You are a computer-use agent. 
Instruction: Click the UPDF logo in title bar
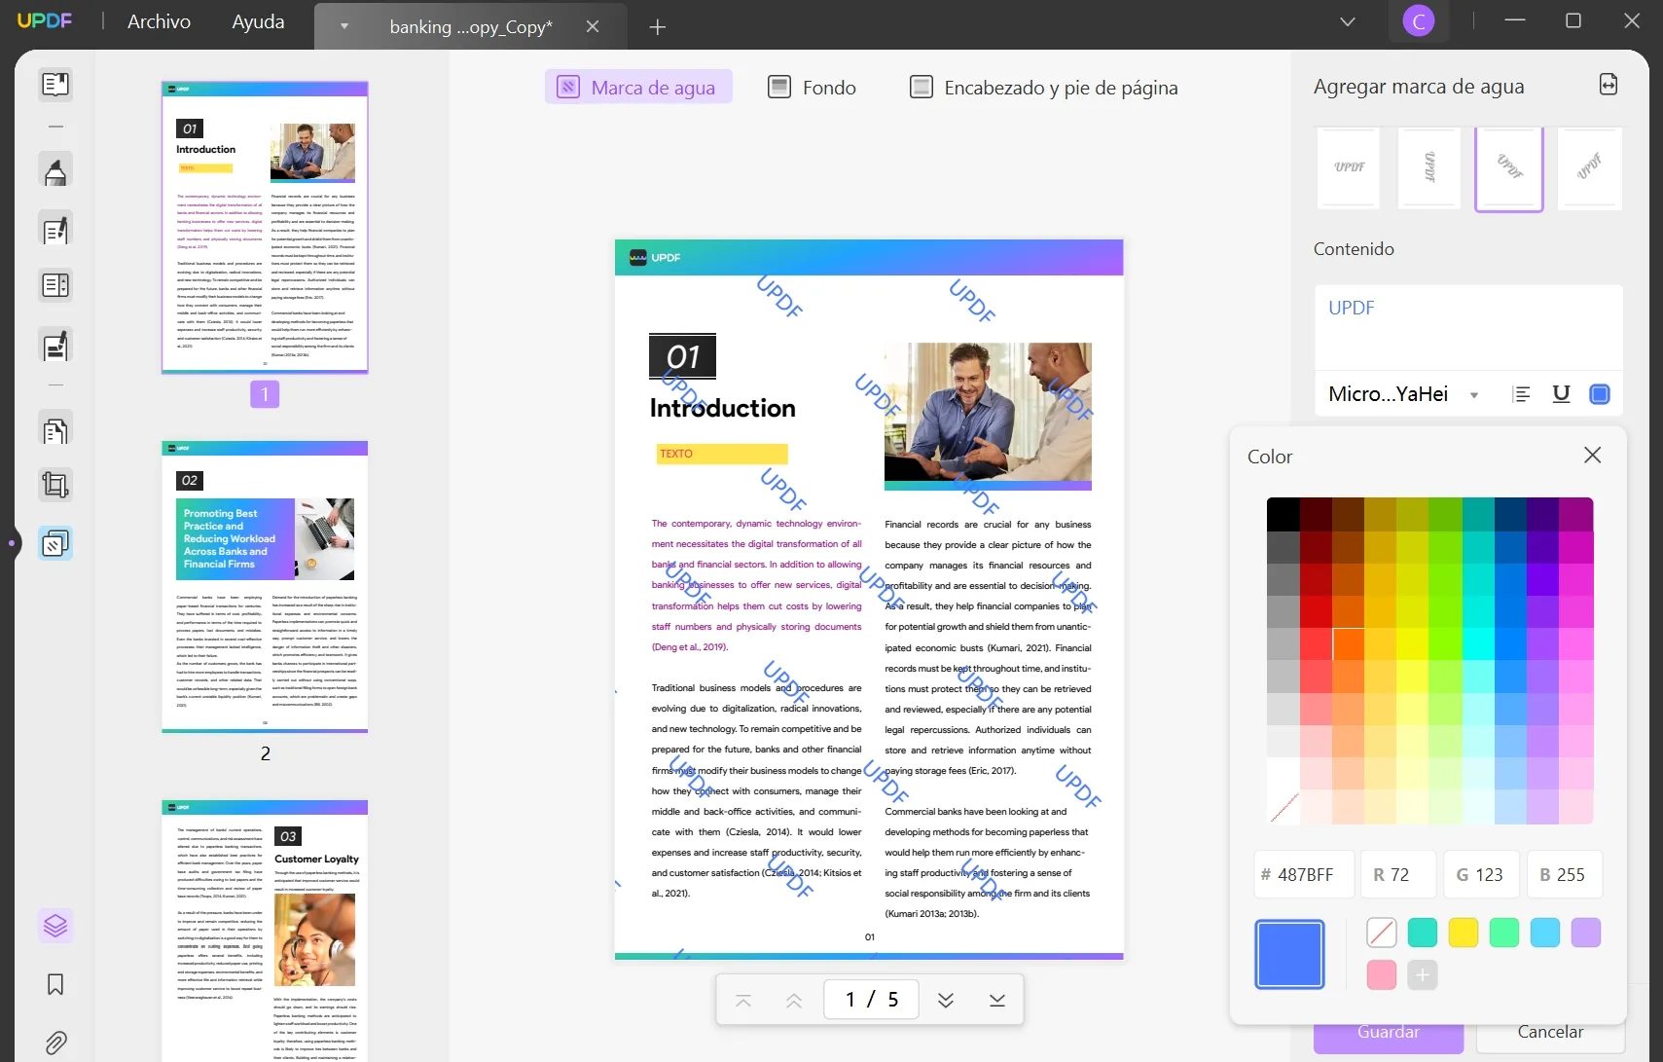click(x=45, y=20)
